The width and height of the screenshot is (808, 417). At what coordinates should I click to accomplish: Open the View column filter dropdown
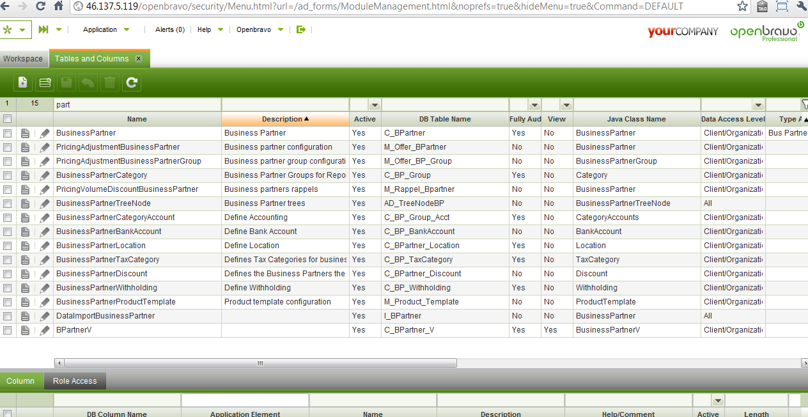click(x=566, y=104)
